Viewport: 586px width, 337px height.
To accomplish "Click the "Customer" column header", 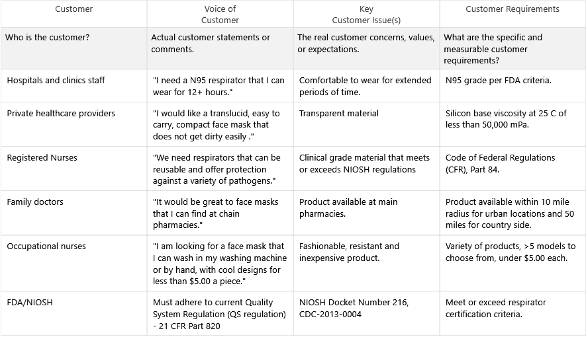I will tap(73, 9).
